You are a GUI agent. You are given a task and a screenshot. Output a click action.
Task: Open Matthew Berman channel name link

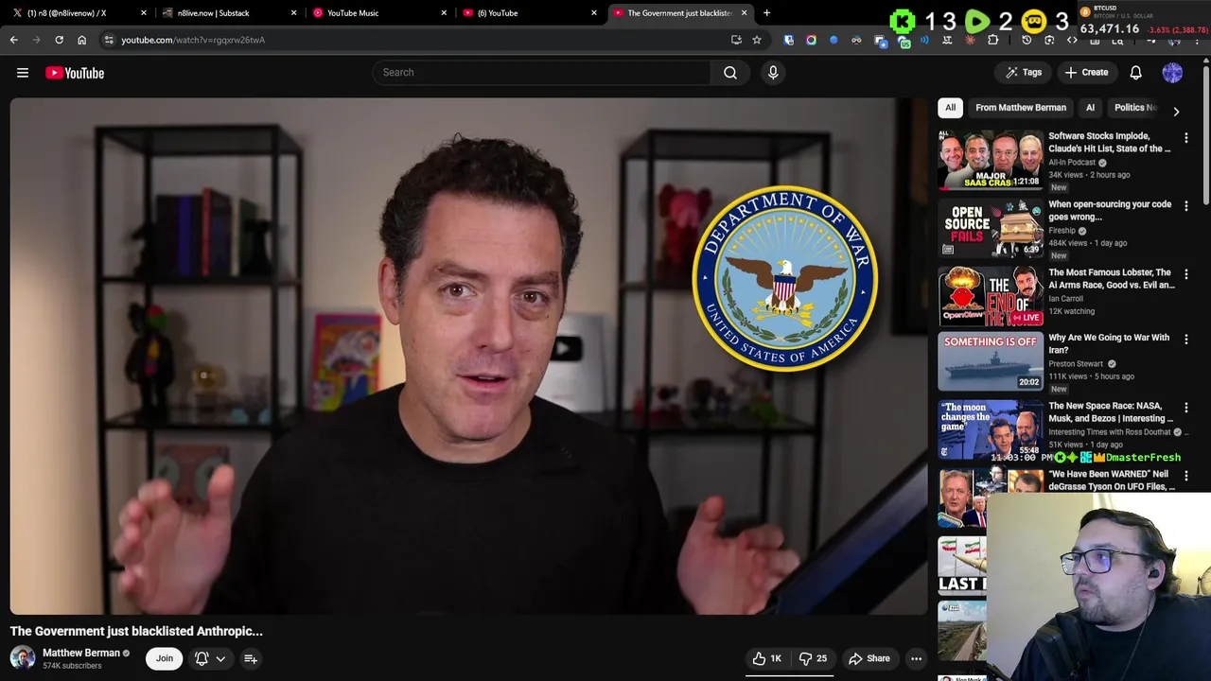(81, 653)
